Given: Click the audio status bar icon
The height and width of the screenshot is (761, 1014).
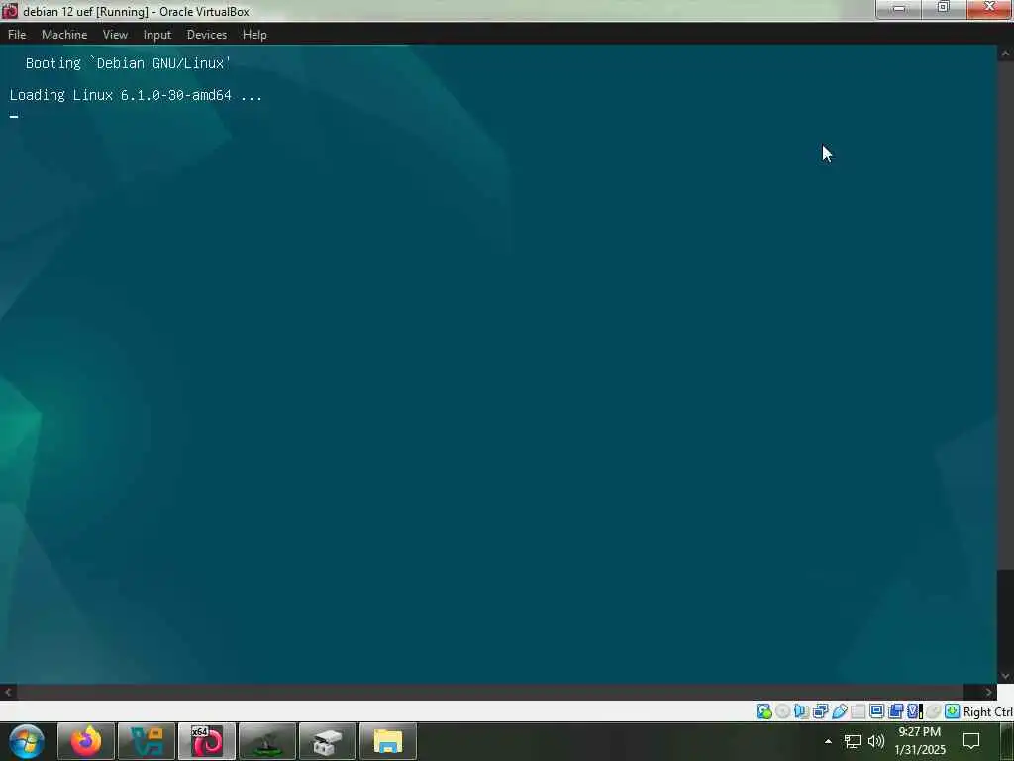Looking at the screenshot, I should [x=801, y=711].
